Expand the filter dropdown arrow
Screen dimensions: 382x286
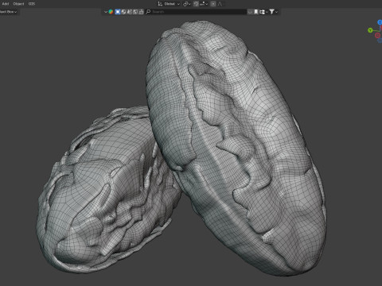click(x=276, y=12)
